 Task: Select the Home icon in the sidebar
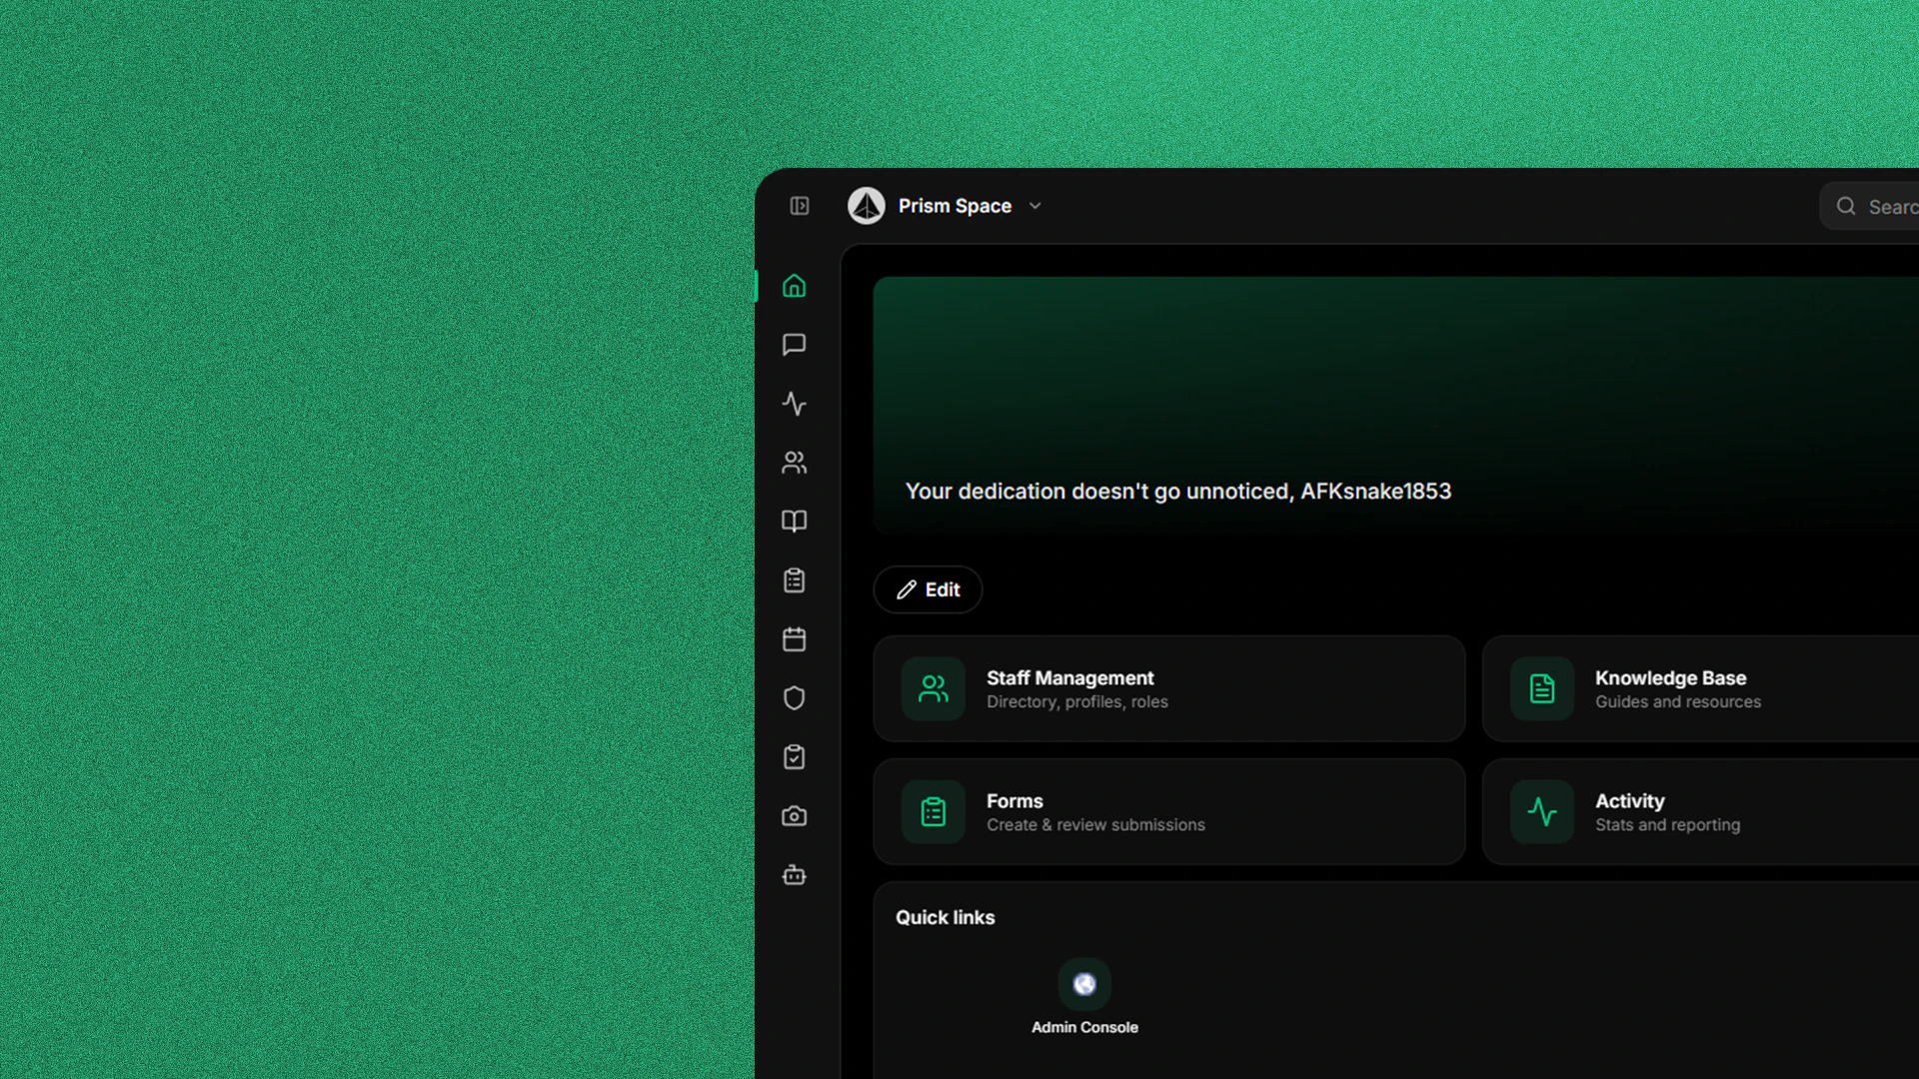(x=794, y=286)
